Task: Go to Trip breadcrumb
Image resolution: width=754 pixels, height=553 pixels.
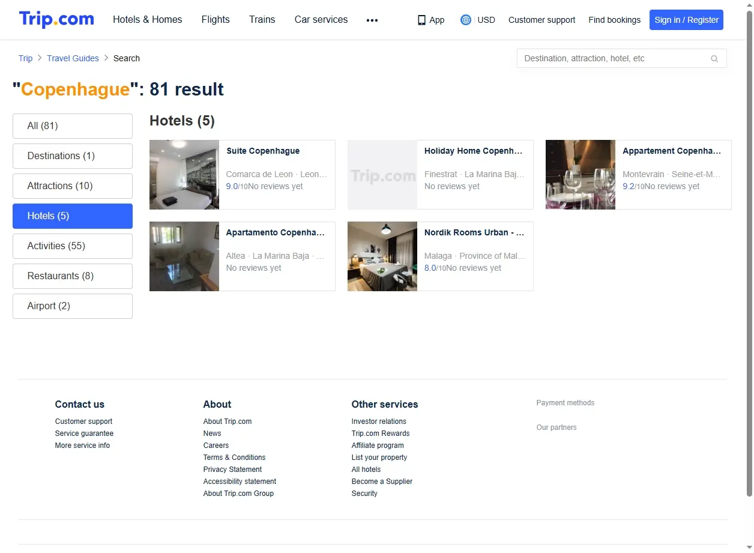Action: pos(25,58)
